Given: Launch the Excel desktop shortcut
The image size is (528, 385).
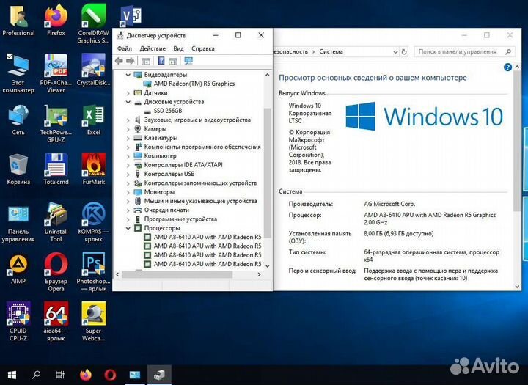Looking at the screenshot, I should [x=93, y=120].
